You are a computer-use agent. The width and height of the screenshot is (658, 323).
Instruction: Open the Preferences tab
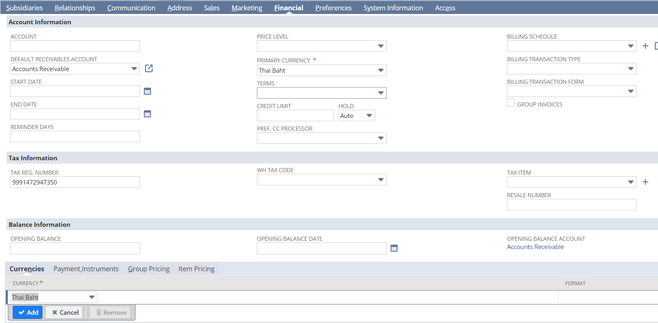[334, 8]
